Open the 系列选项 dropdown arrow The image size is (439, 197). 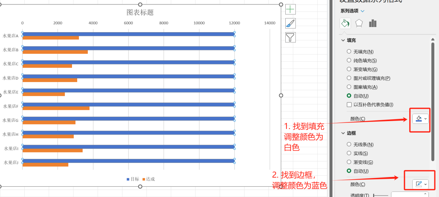(x=363, y=11)
